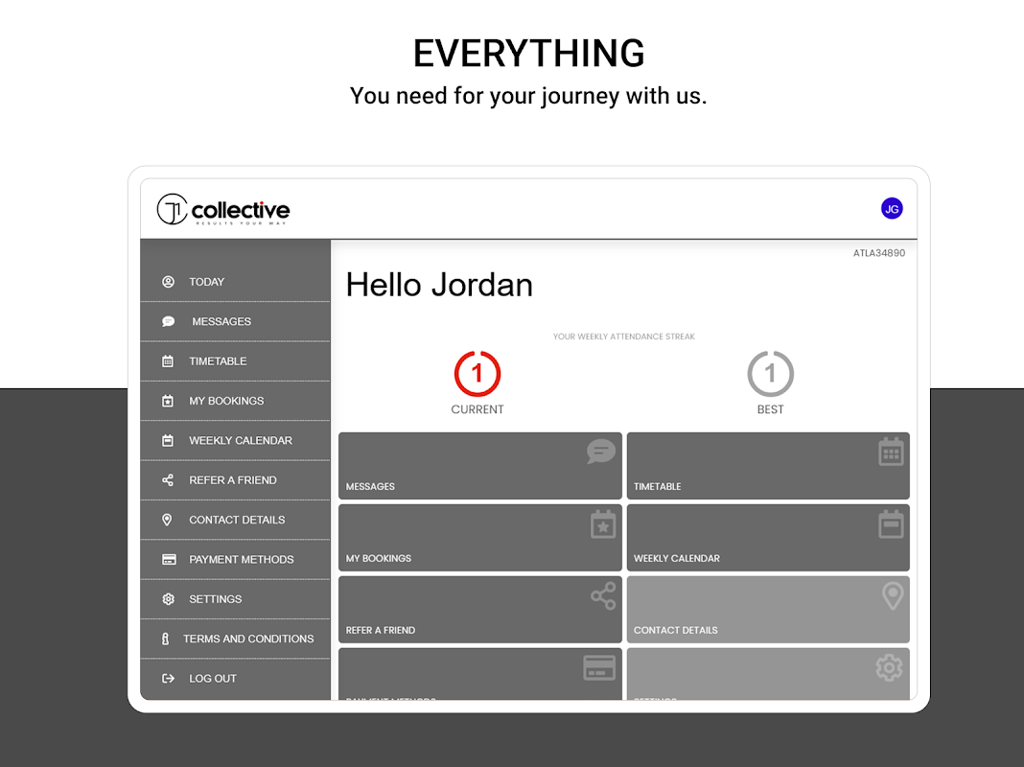1024x767 pixels.
Task: Open Weekly Calendar in the sidebar
Action: [235, 441]
